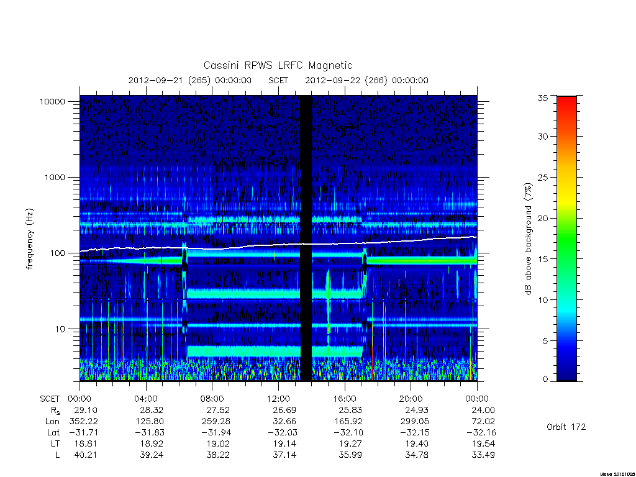636x477 pixels.
Task: Click the 20 label on the colorbar
Action: tap(543, 218)
